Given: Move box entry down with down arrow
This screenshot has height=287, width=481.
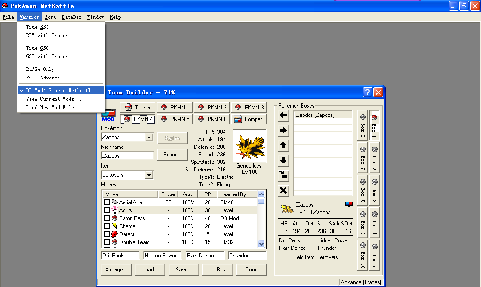Looking at the screenshot, I should click(x=283, y=160).
